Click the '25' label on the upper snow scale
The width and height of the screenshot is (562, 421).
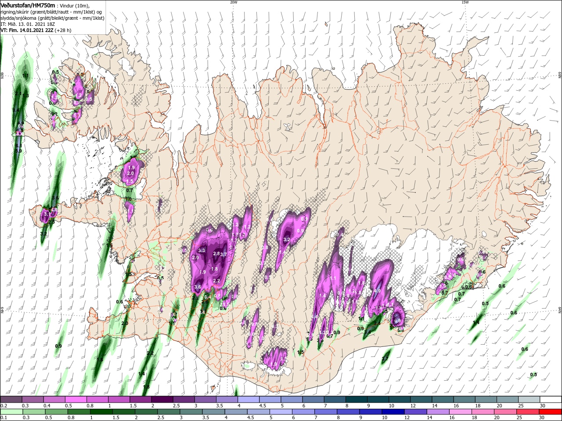click(521, 406)
